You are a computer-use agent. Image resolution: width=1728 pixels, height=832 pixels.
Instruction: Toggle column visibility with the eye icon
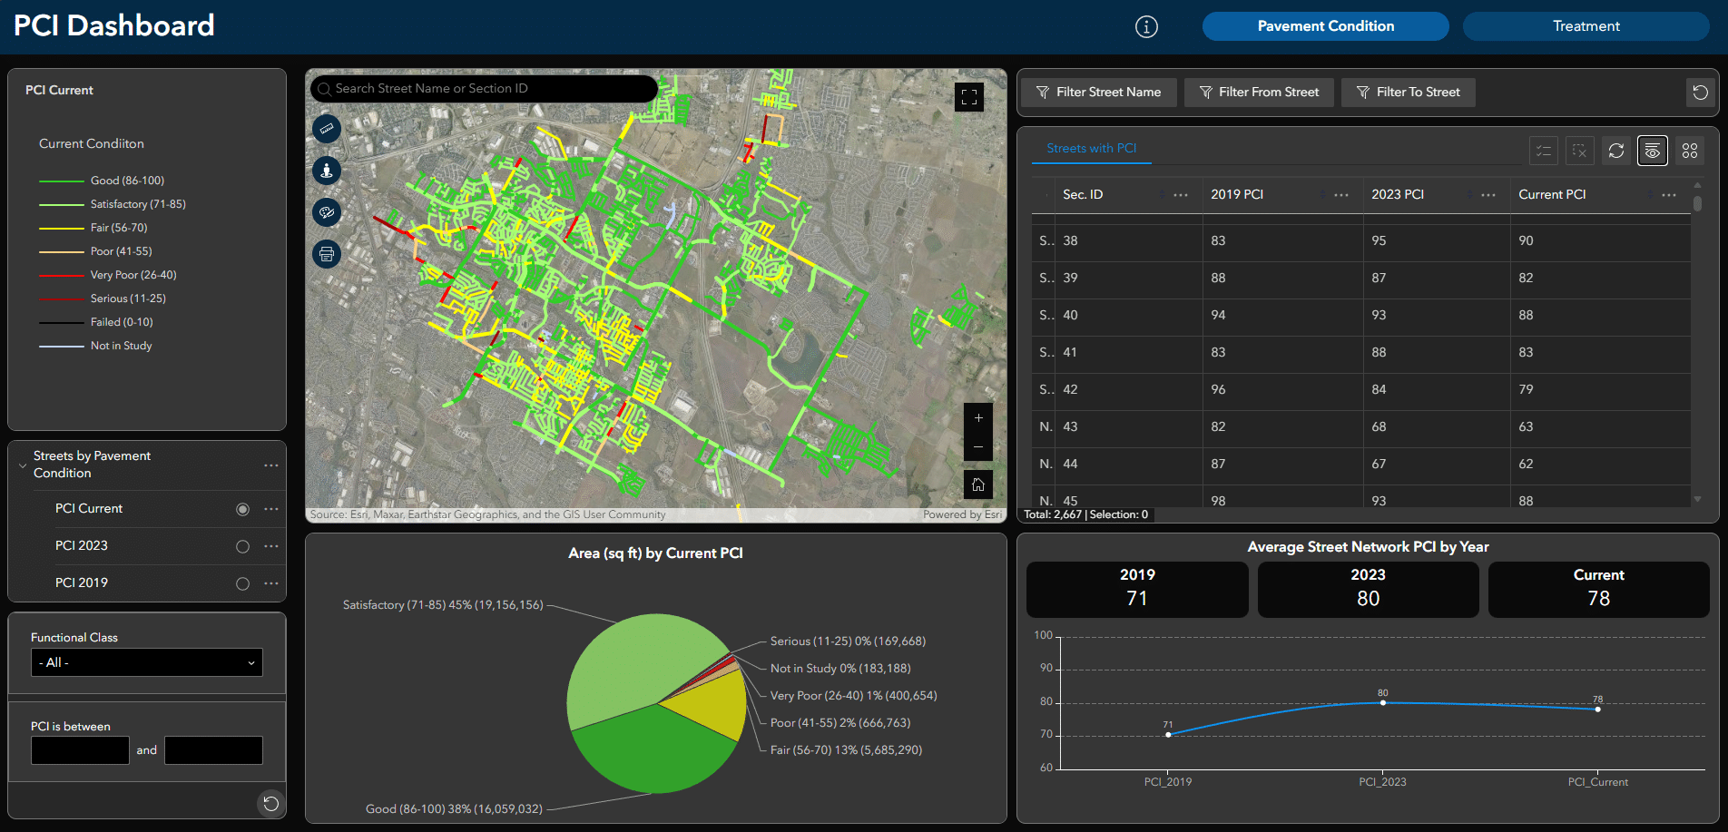coord(1653,151)
